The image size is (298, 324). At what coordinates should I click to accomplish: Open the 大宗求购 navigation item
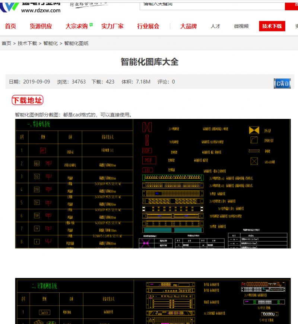tap(76, 26)
